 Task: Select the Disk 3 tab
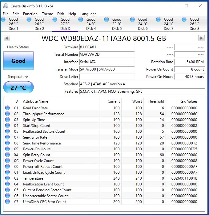(65, 24)
